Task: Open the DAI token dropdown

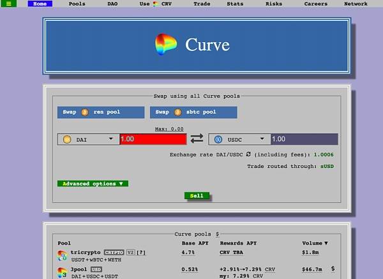Action: pos(89,139)
